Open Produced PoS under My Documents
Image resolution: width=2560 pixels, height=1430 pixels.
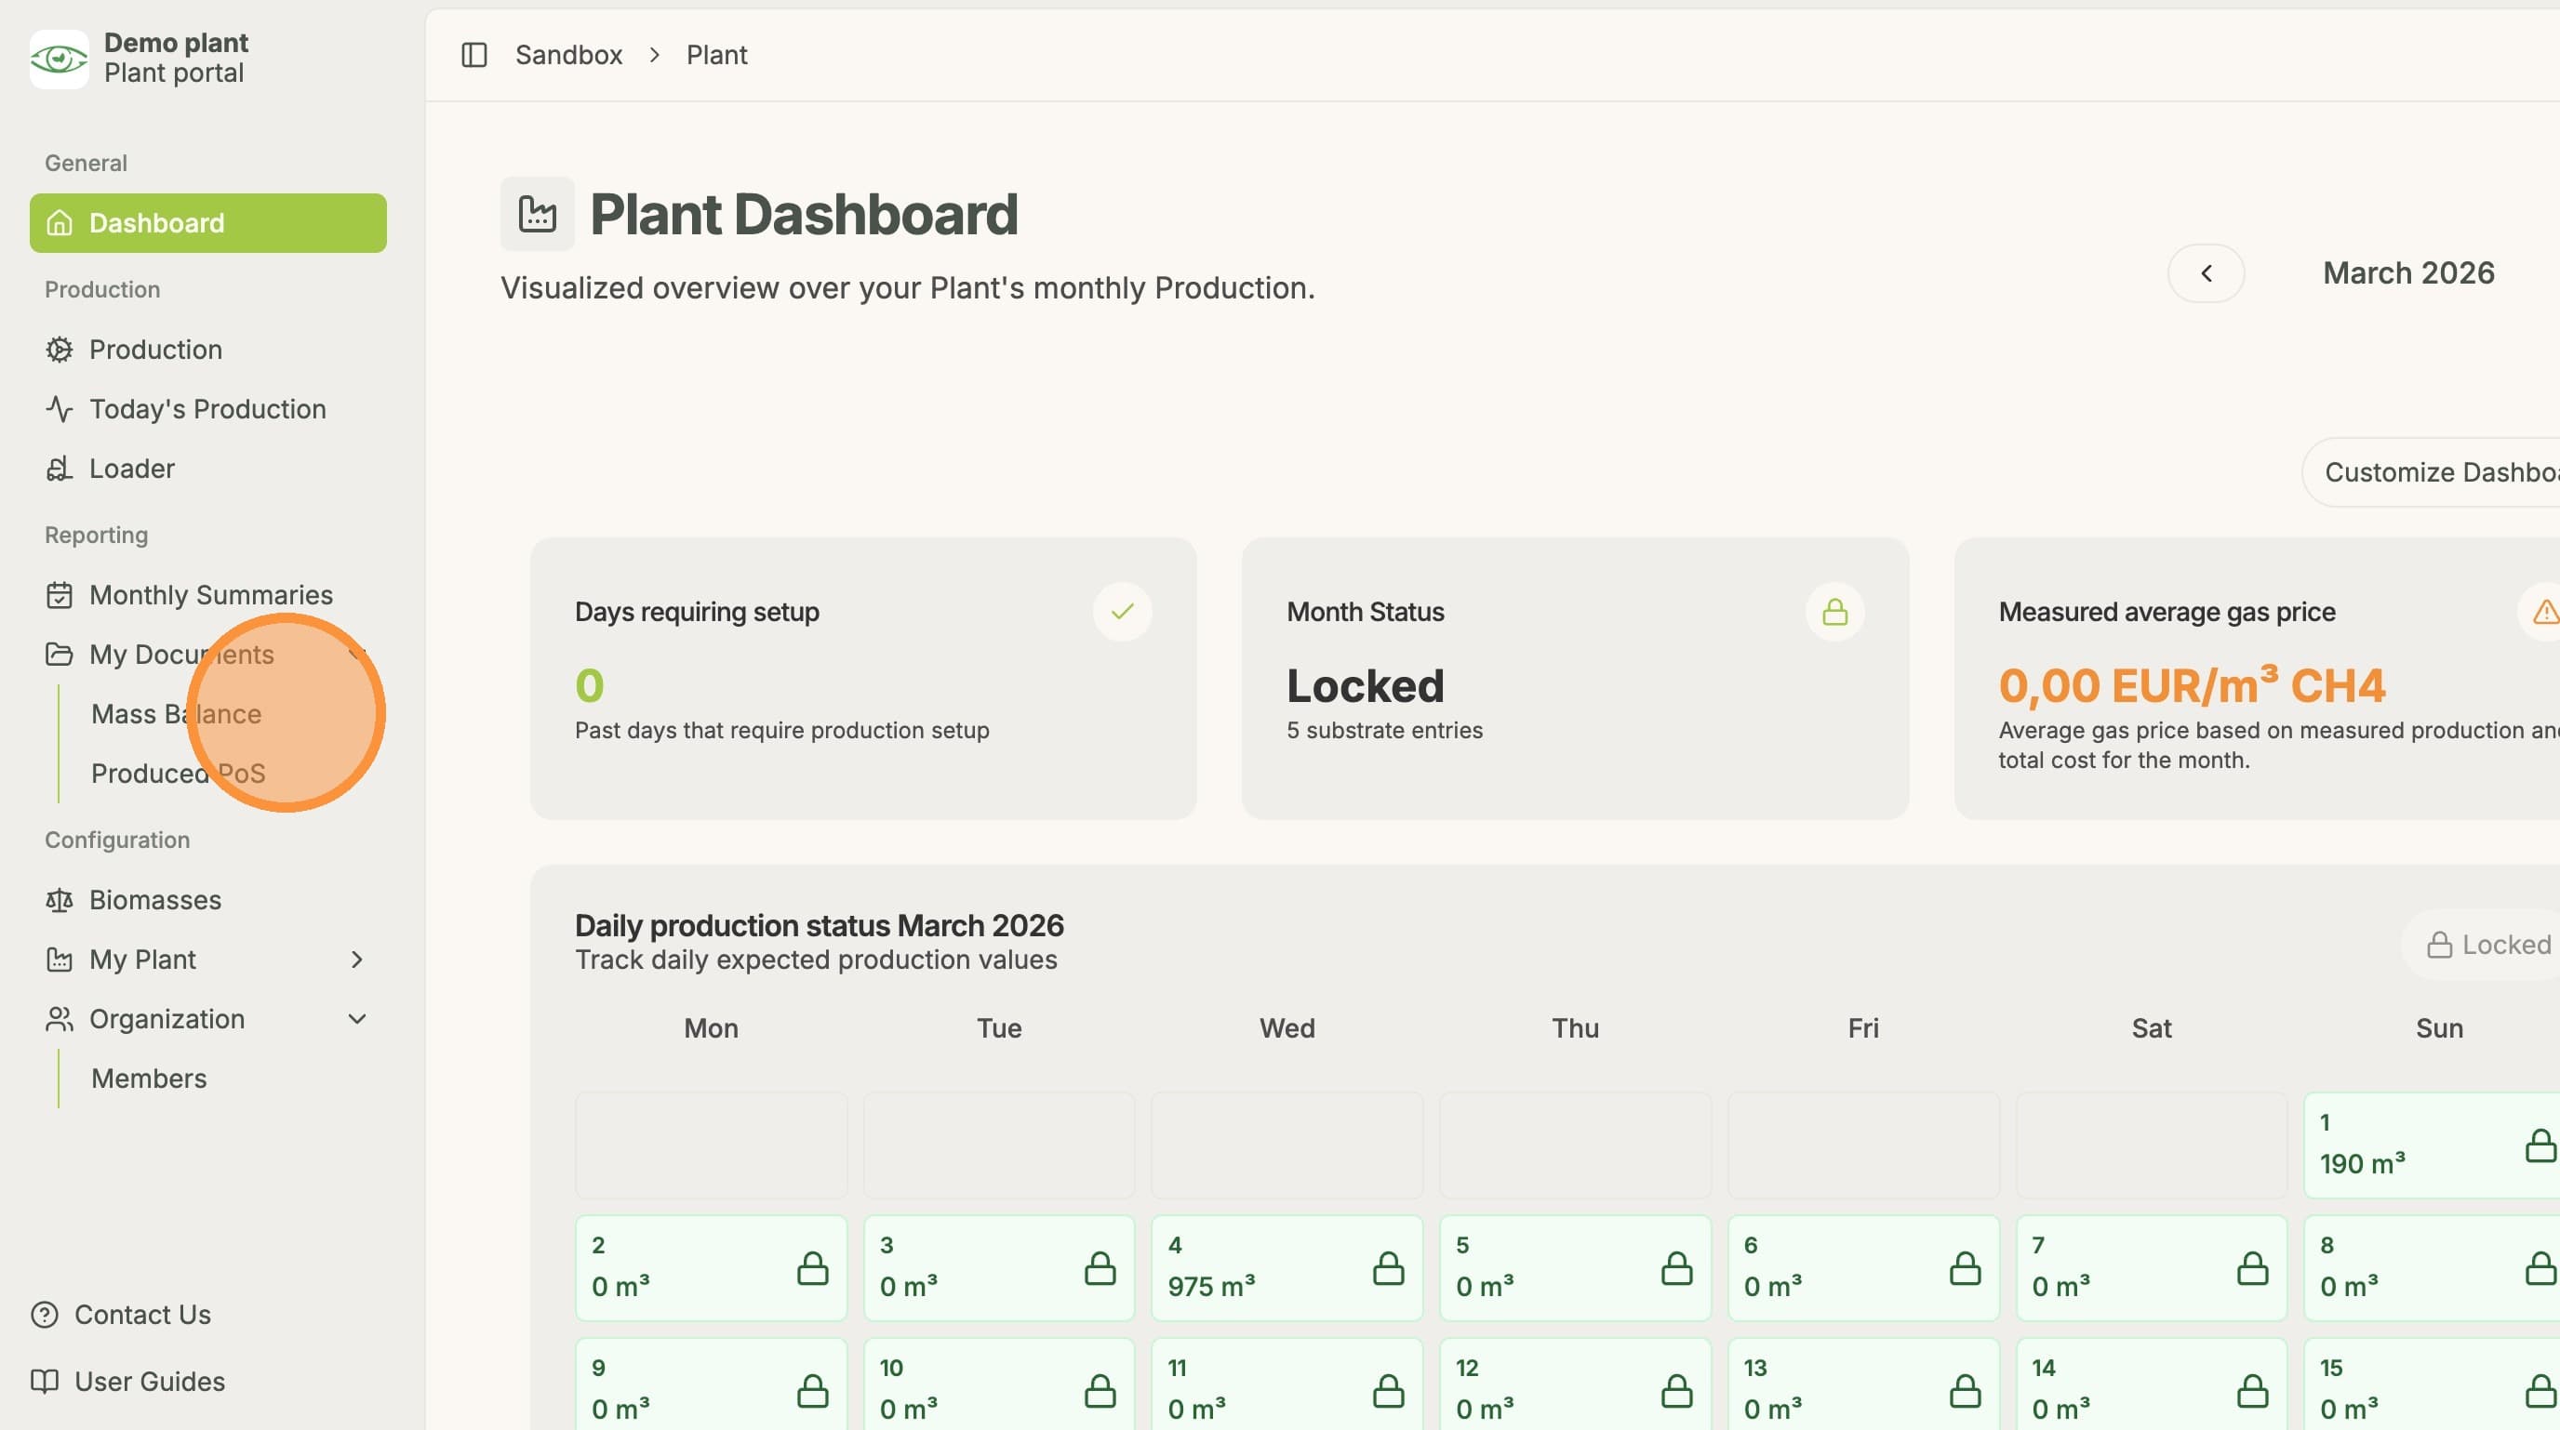coord(178,774)
